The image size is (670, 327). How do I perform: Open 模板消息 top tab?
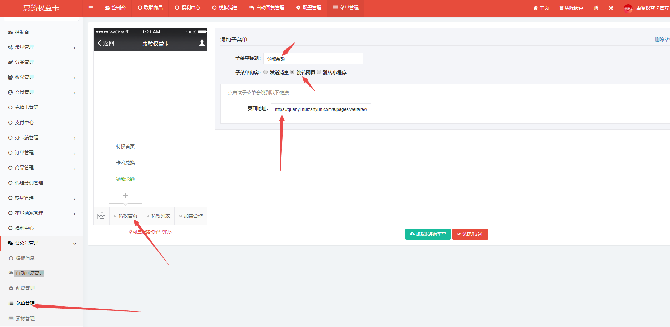(225, 8)
